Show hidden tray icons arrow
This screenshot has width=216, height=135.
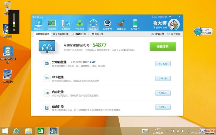(x=167, y=131)
